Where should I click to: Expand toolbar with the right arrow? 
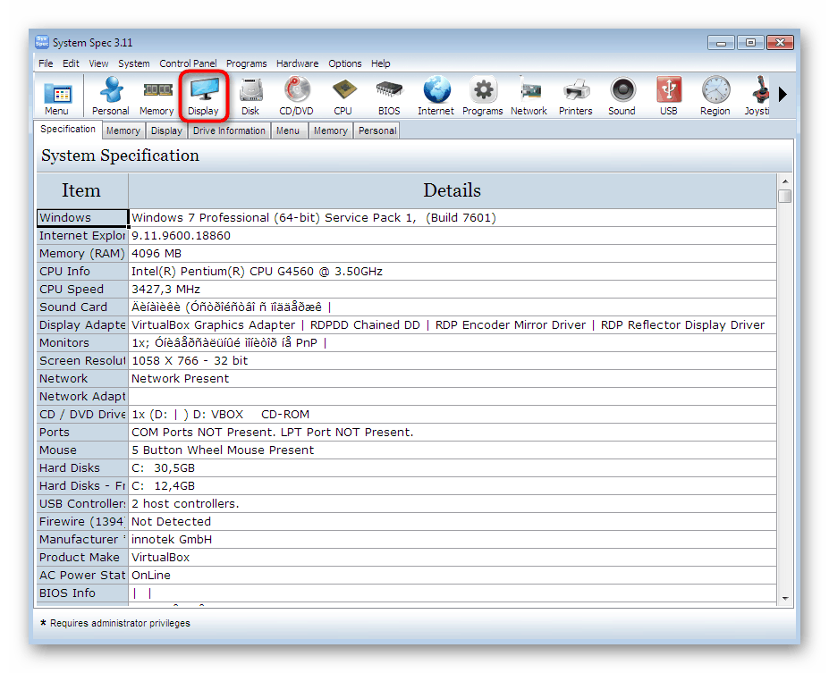(x=783, y=95)
